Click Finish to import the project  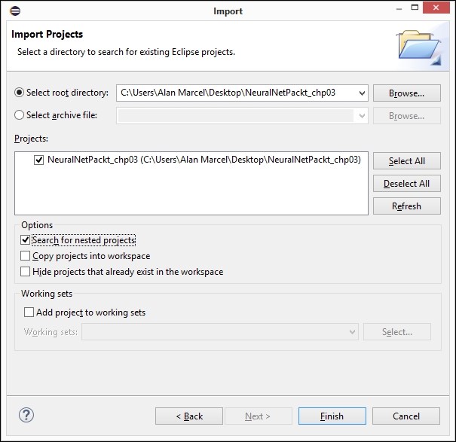pos(332,416)
